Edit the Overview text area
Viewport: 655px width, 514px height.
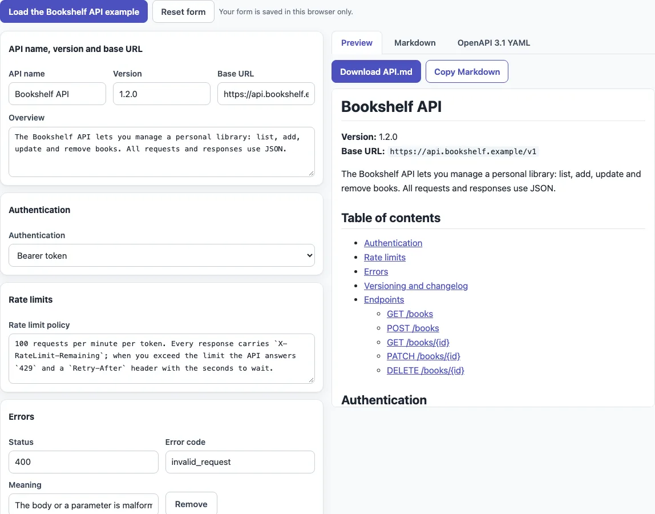pyautogui.click(x=161, y=152)
